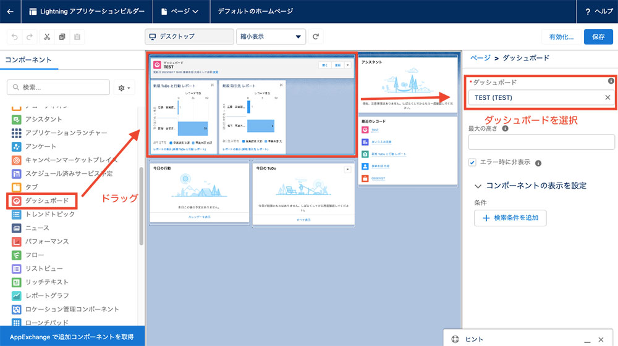The height and width of the screenshot is (346, 618).
Task: Go back using the arrow icon
Action: click(x=11, y=11)
